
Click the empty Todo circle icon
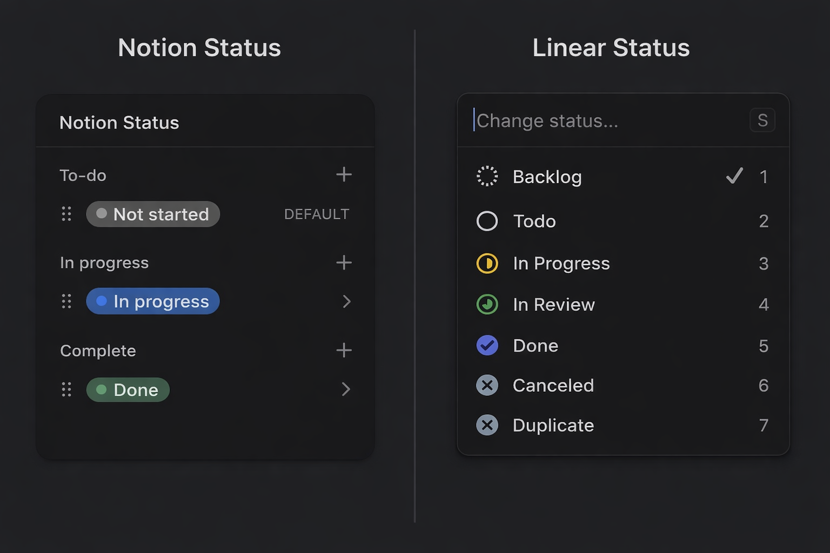tap(487, 221)
